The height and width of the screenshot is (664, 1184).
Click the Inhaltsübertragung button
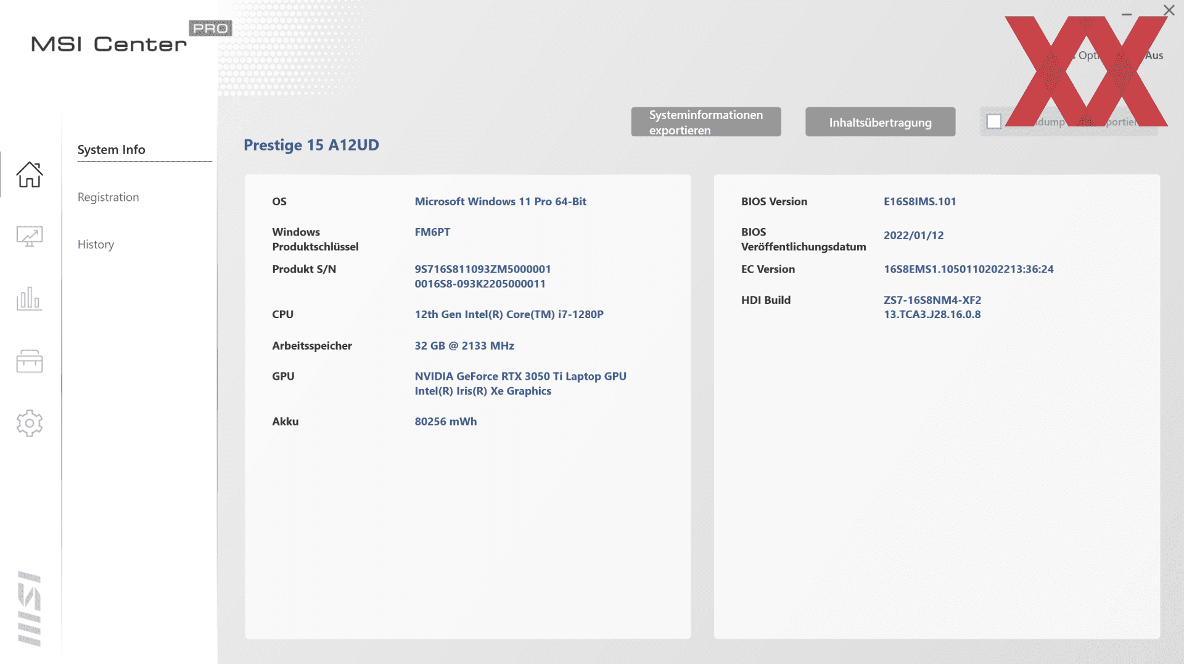(x=880, y=122)
